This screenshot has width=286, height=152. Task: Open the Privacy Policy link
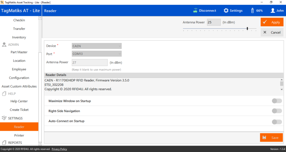pos(59,149)
